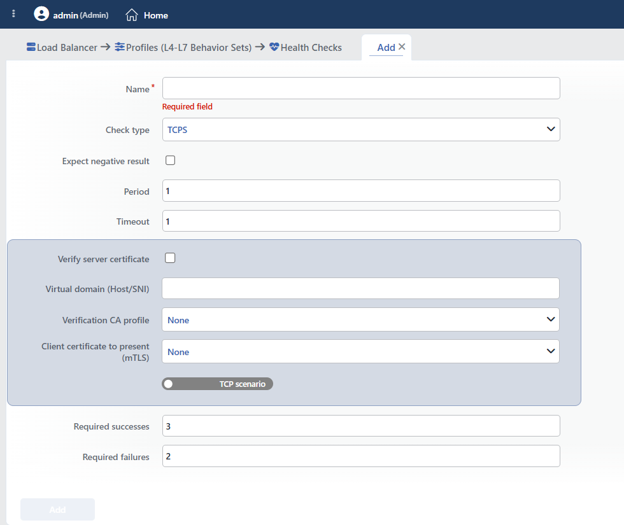Click the Timeout input field
This screenshot has width=624, height=525.
pyautogui.click(x=361, y=221)
